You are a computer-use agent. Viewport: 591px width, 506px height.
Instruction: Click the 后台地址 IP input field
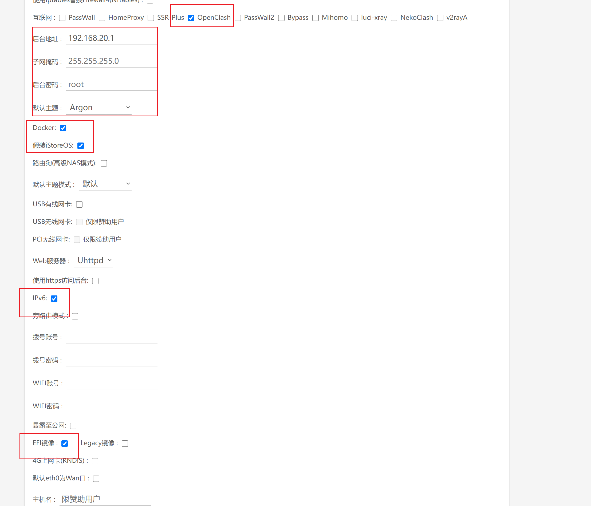coord(111,38)
